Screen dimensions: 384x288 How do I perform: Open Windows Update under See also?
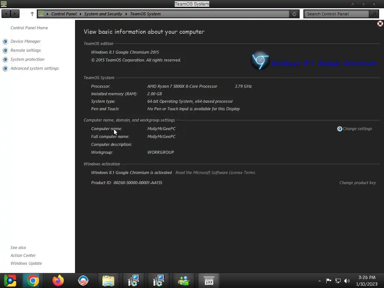26,263
